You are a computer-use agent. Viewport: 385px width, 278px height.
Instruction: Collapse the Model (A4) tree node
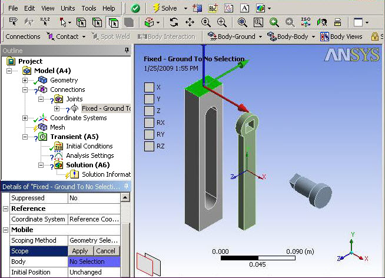pos(9,71)
